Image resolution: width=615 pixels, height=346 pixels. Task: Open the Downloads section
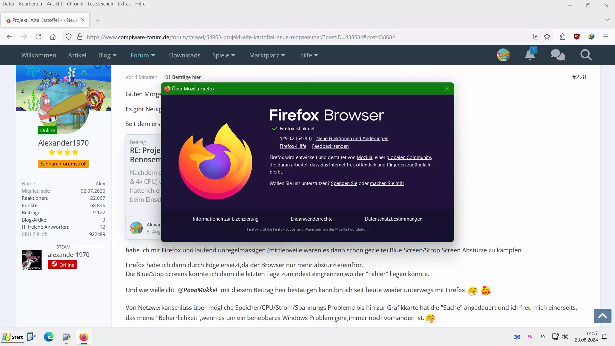pos(185,55)
